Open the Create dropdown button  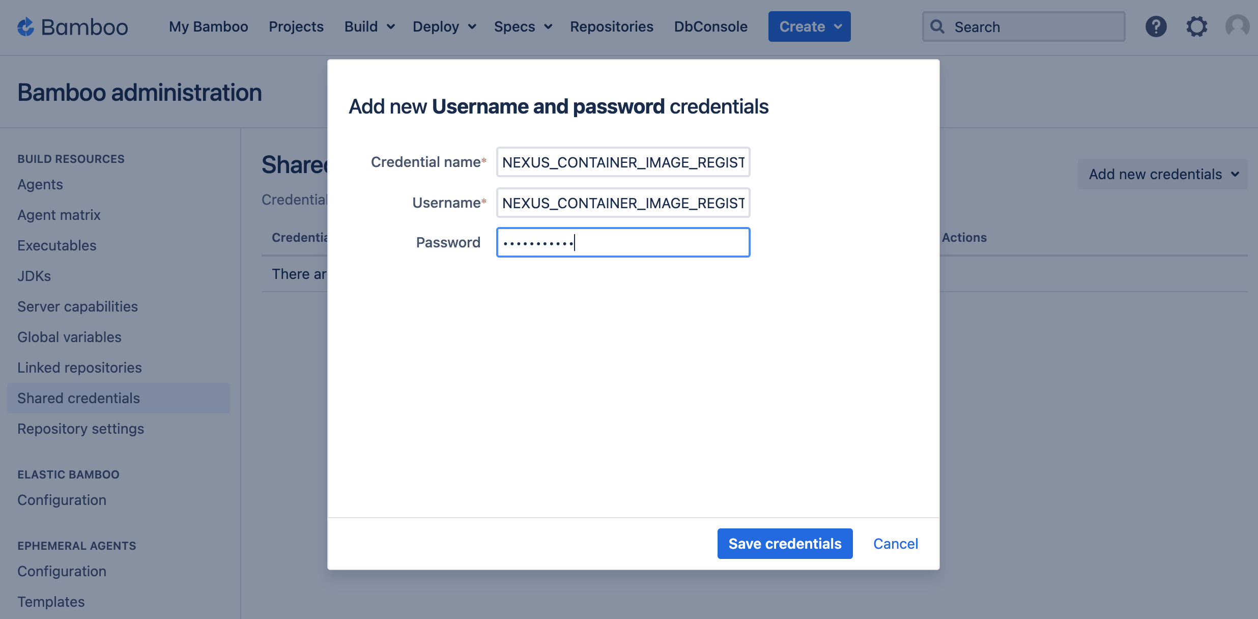[x=809, y=26]
